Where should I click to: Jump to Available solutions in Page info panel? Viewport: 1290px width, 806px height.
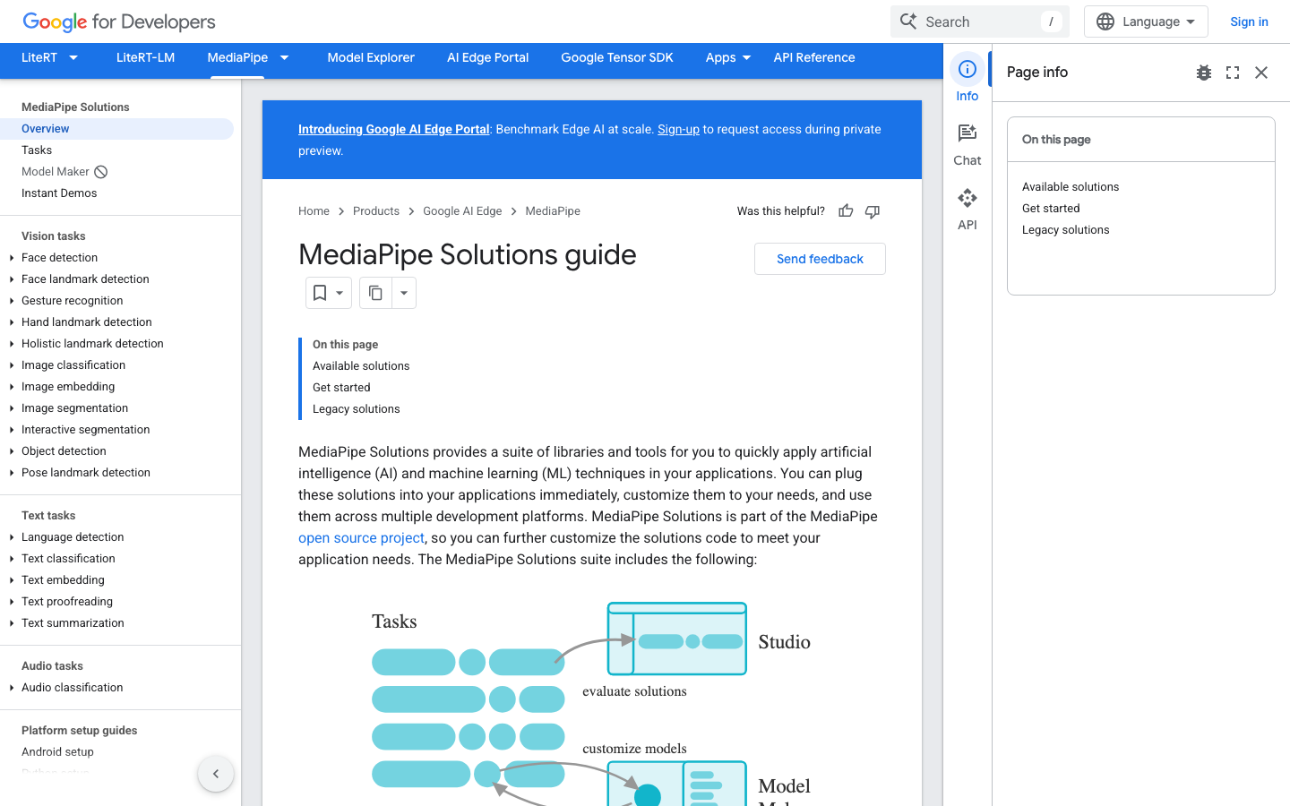click(1071, 187)
